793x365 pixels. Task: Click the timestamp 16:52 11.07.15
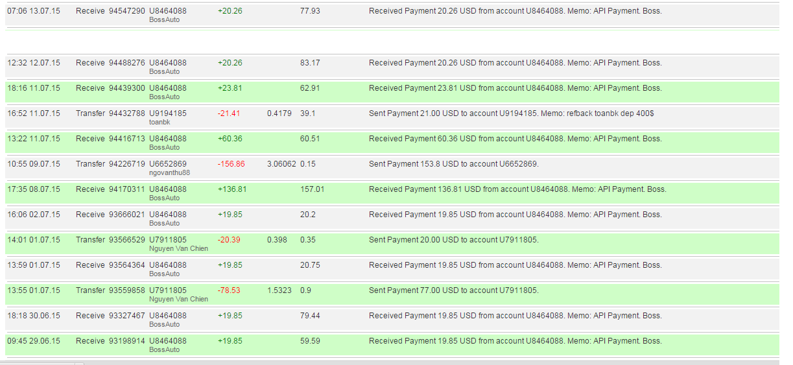coord(34,113)
